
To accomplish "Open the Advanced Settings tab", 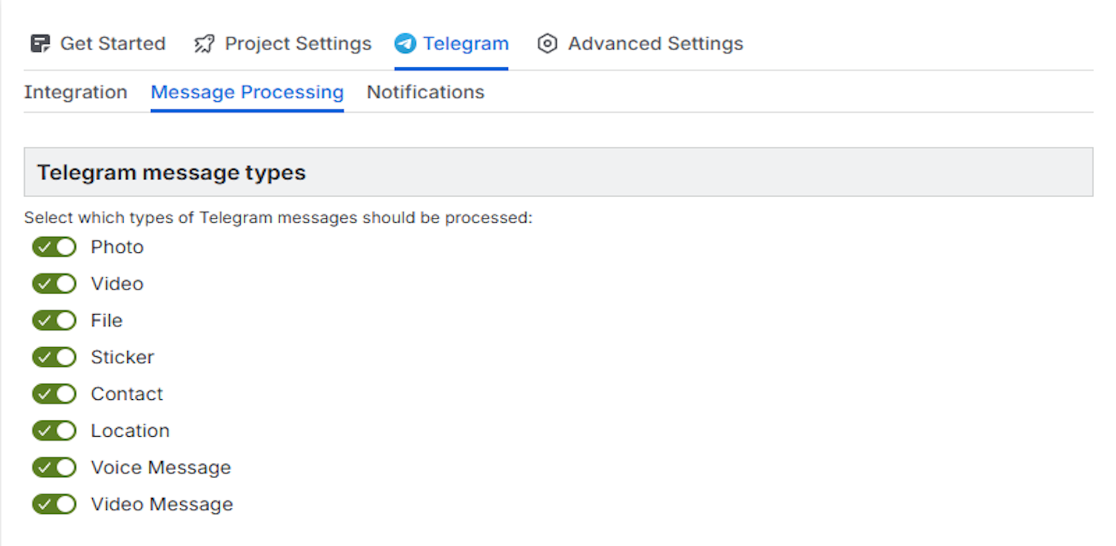I will [x=655, y=44].
